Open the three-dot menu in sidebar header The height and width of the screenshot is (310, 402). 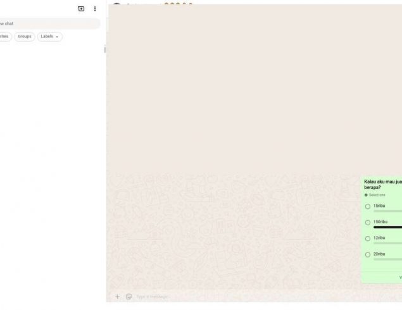click(x=95, y=9)
